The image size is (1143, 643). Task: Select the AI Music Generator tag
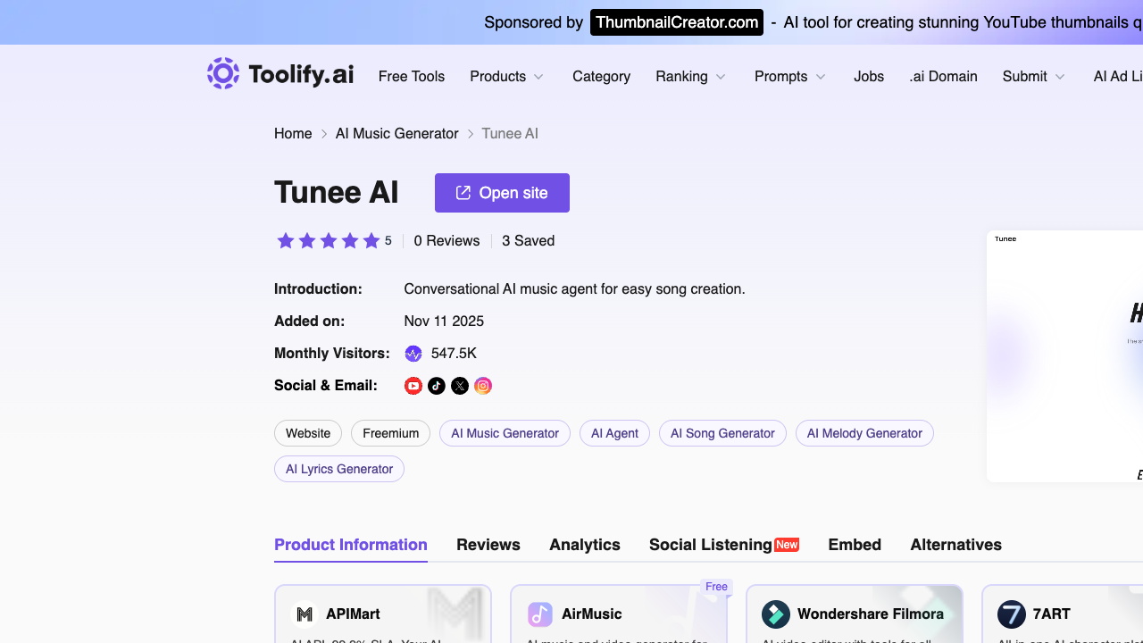point(505,433)
